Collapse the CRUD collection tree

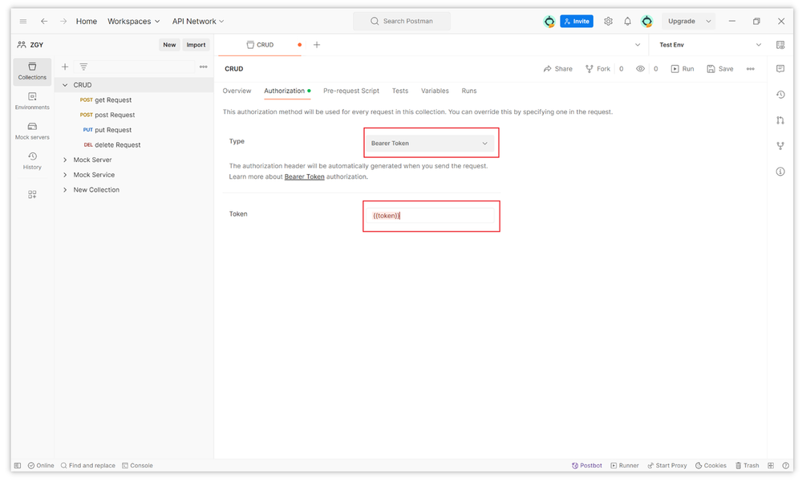(x=65, y=84)
